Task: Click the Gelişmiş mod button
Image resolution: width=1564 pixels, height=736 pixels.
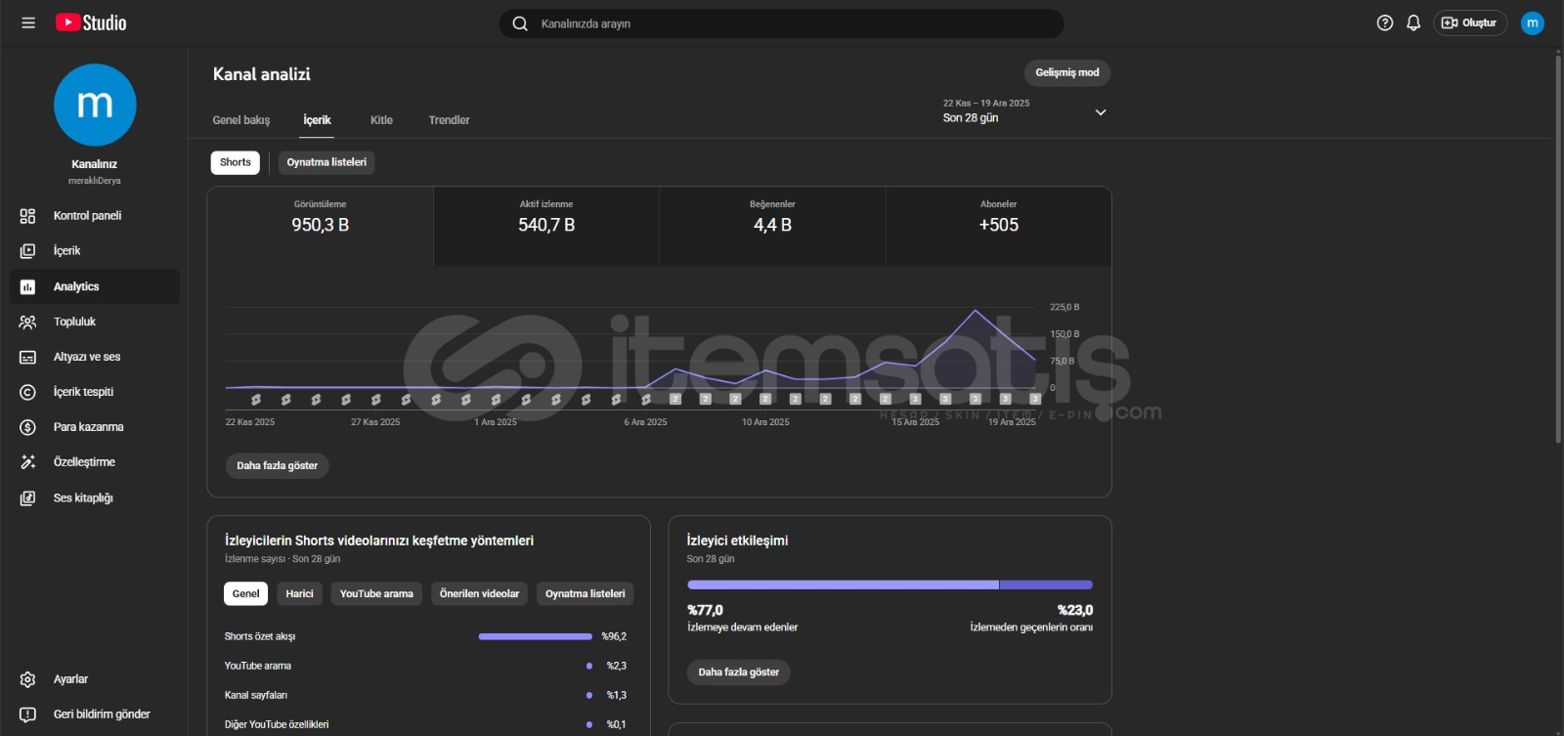Action: [1066, 72]
